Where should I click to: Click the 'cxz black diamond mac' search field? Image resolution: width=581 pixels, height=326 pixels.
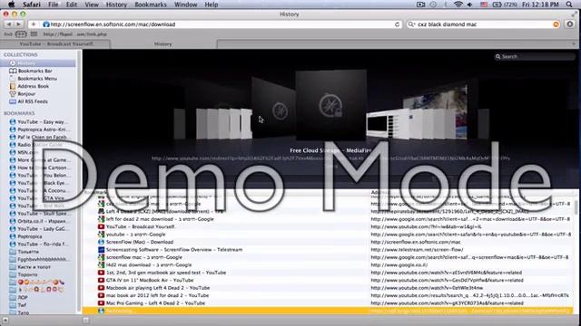483,24
